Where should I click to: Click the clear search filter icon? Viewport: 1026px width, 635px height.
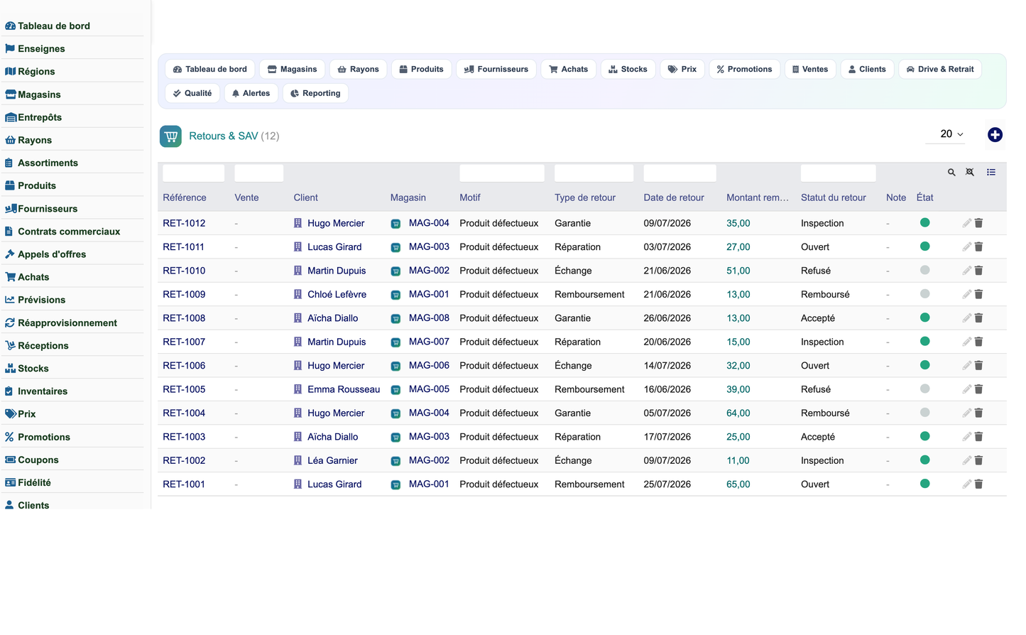coord(970,173)
